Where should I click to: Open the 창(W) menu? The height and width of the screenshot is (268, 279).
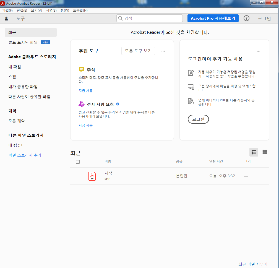point(65,11)
